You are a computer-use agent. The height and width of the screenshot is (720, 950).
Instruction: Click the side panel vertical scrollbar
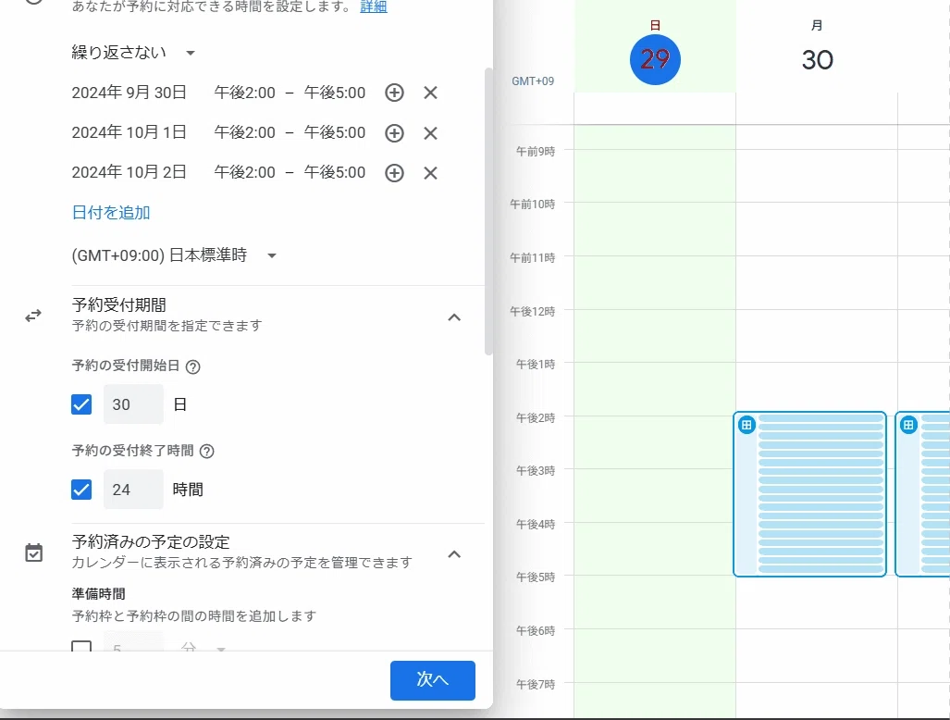(488, 212)
